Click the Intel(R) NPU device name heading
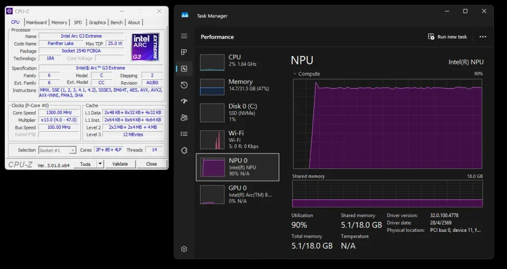The width and height of the screenshot is (507, 269). 466,62
